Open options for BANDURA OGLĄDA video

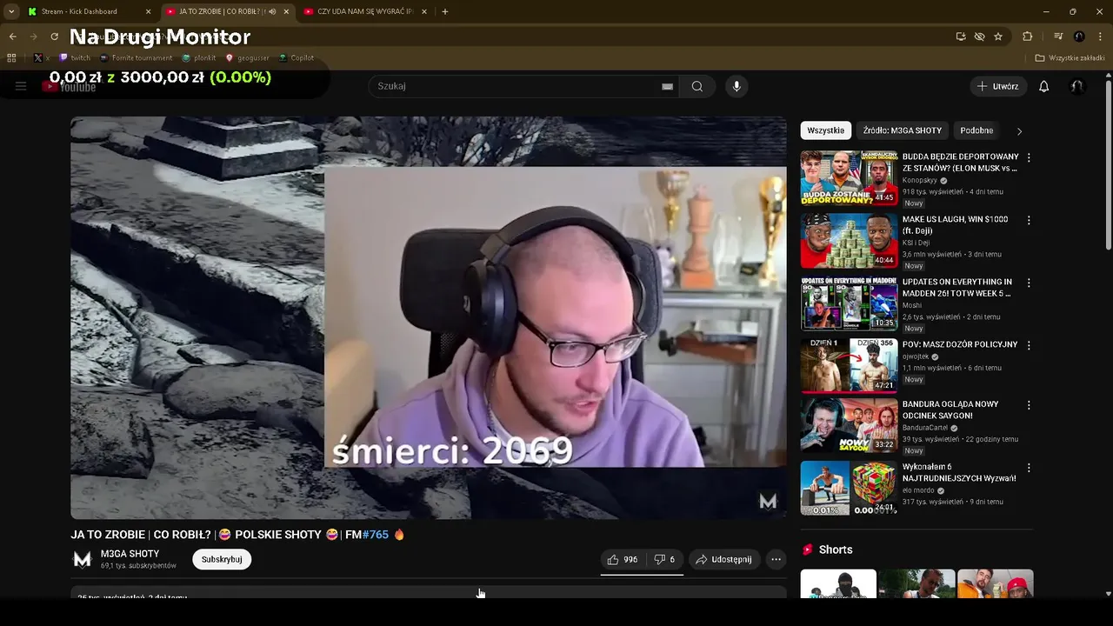point(1029,405)
